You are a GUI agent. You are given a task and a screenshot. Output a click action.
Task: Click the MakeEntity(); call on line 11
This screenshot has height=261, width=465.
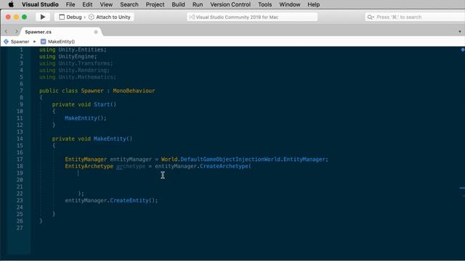(86, 118)
